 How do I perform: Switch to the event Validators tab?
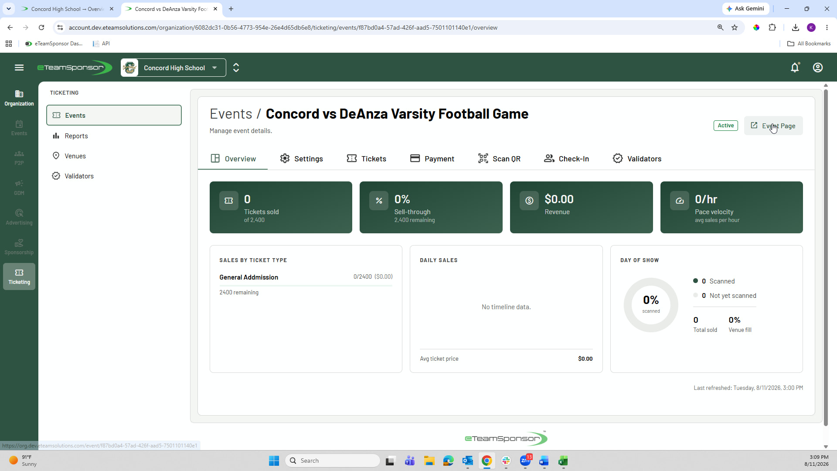pos(637,159)
